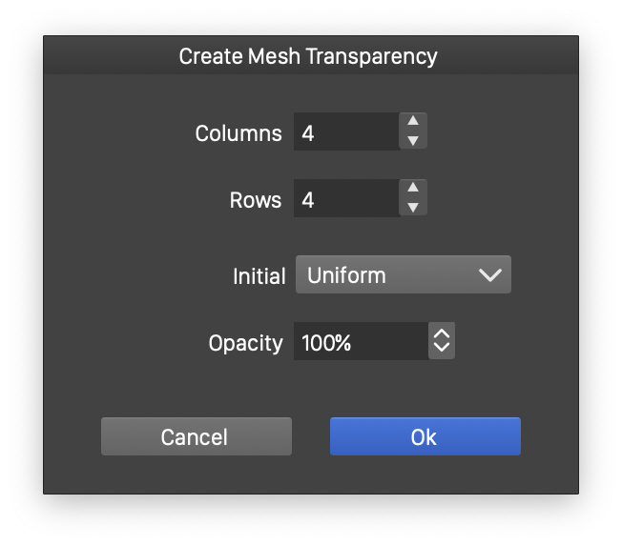This screenshot has height=545, width=622.
Task: Click the Opacity up-down chevron button
Action: pyautogui.click(x=441, y=341)
